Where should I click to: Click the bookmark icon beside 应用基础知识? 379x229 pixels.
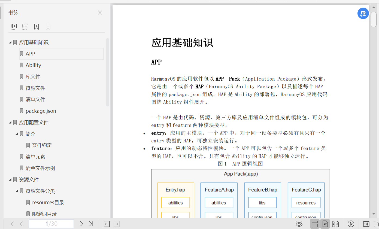(15, 42)
